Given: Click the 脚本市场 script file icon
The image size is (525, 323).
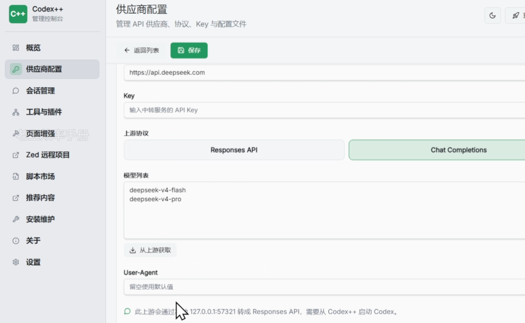Looking at the screenshot, I should [x=15, y=176].
